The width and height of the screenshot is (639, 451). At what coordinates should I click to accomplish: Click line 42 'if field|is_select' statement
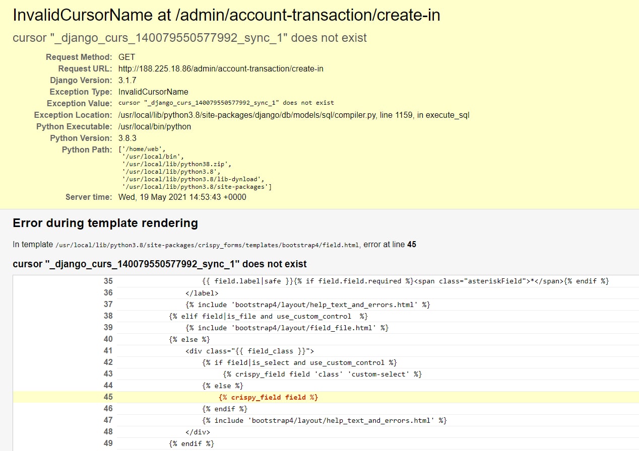tap(299, 362)
